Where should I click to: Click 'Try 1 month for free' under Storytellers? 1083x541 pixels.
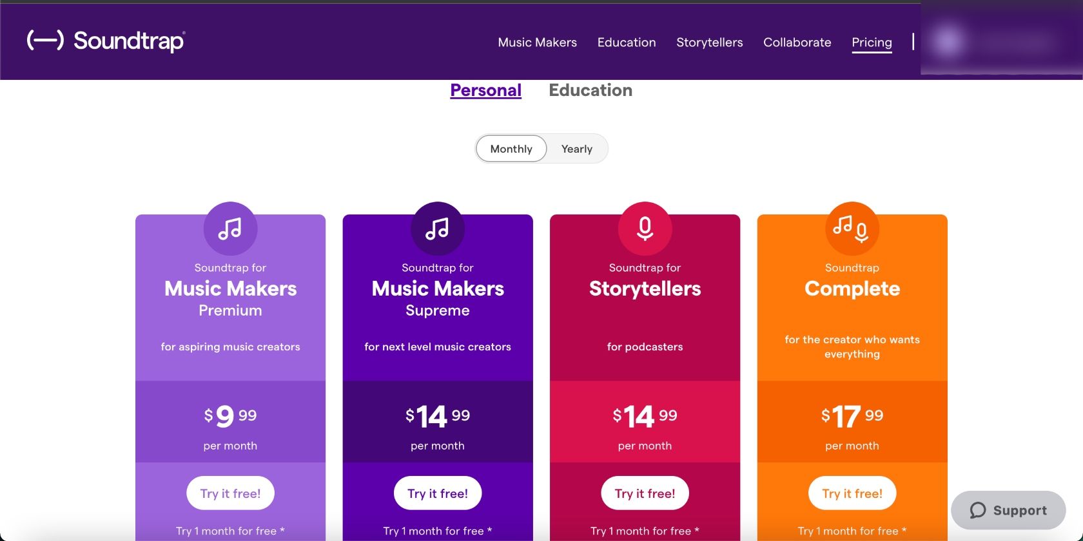[x=645, y=531]
